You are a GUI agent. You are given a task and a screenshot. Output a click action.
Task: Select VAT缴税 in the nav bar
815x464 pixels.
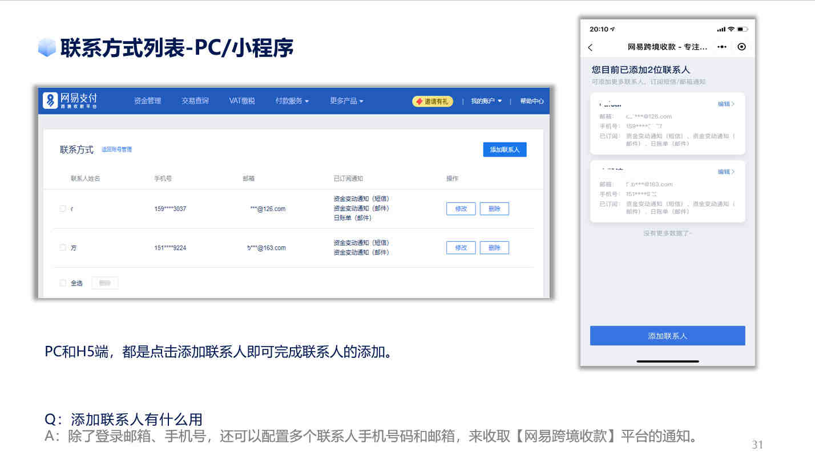pos(242,101)
